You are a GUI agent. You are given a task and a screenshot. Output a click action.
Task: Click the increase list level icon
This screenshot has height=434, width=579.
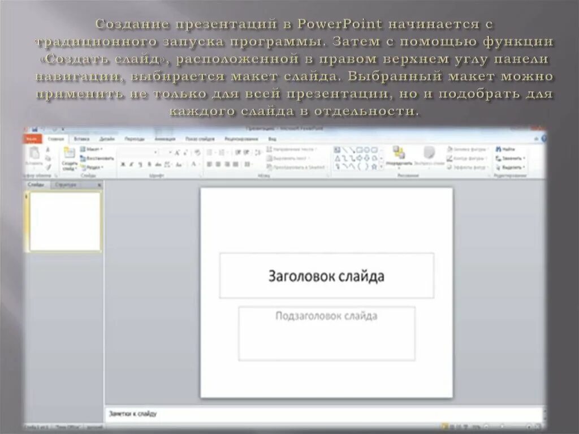247,152
